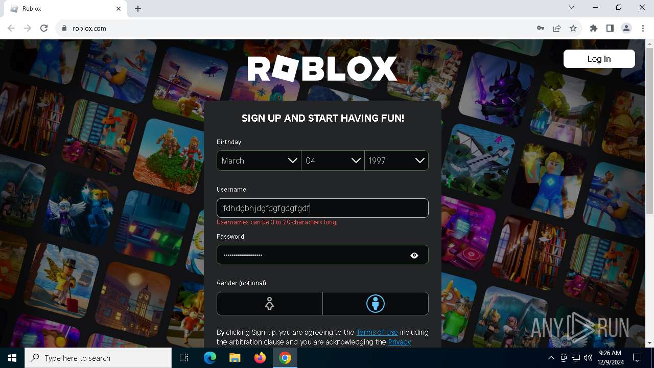The height and width of the screenshot is (368, 654).
Task: Open the Chrome three-dot menu
Action: click(x=643, y=28)
